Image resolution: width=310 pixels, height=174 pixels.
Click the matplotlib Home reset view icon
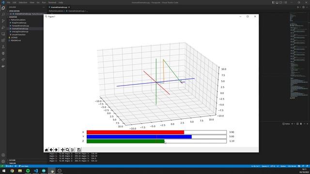[x=46, y=150]
